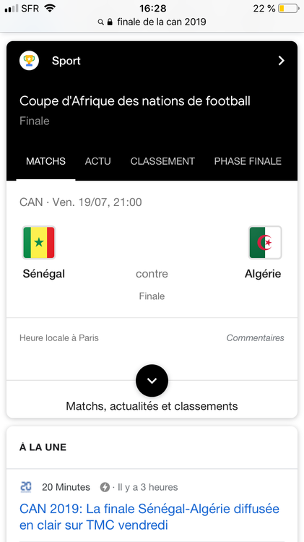This screenshot has height=542, width=304.
Task: Switch to the MATCHS tab
Action: tap(45, 161)
